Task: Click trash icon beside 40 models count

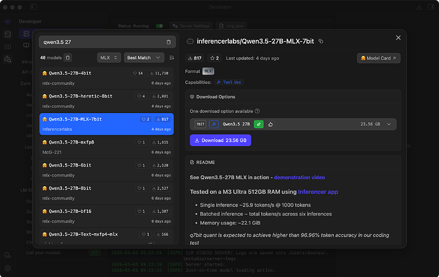Action: tap(67, 58)
